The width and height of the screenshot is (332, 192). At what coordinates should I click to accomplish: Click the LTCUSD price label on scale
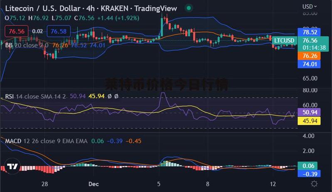(284, 40)
